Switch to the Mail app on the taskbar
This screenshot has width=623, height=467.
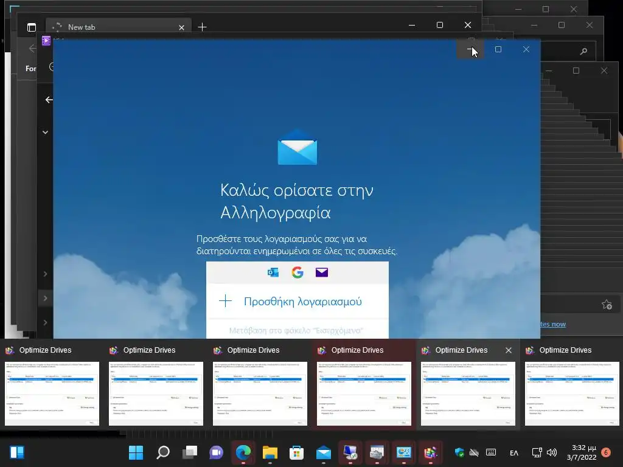(x=324, y=452)
